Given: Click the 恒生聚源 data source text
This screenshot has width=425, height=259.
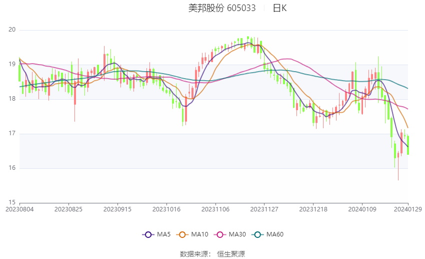Looking at the screenshot, I should [231, 254].
